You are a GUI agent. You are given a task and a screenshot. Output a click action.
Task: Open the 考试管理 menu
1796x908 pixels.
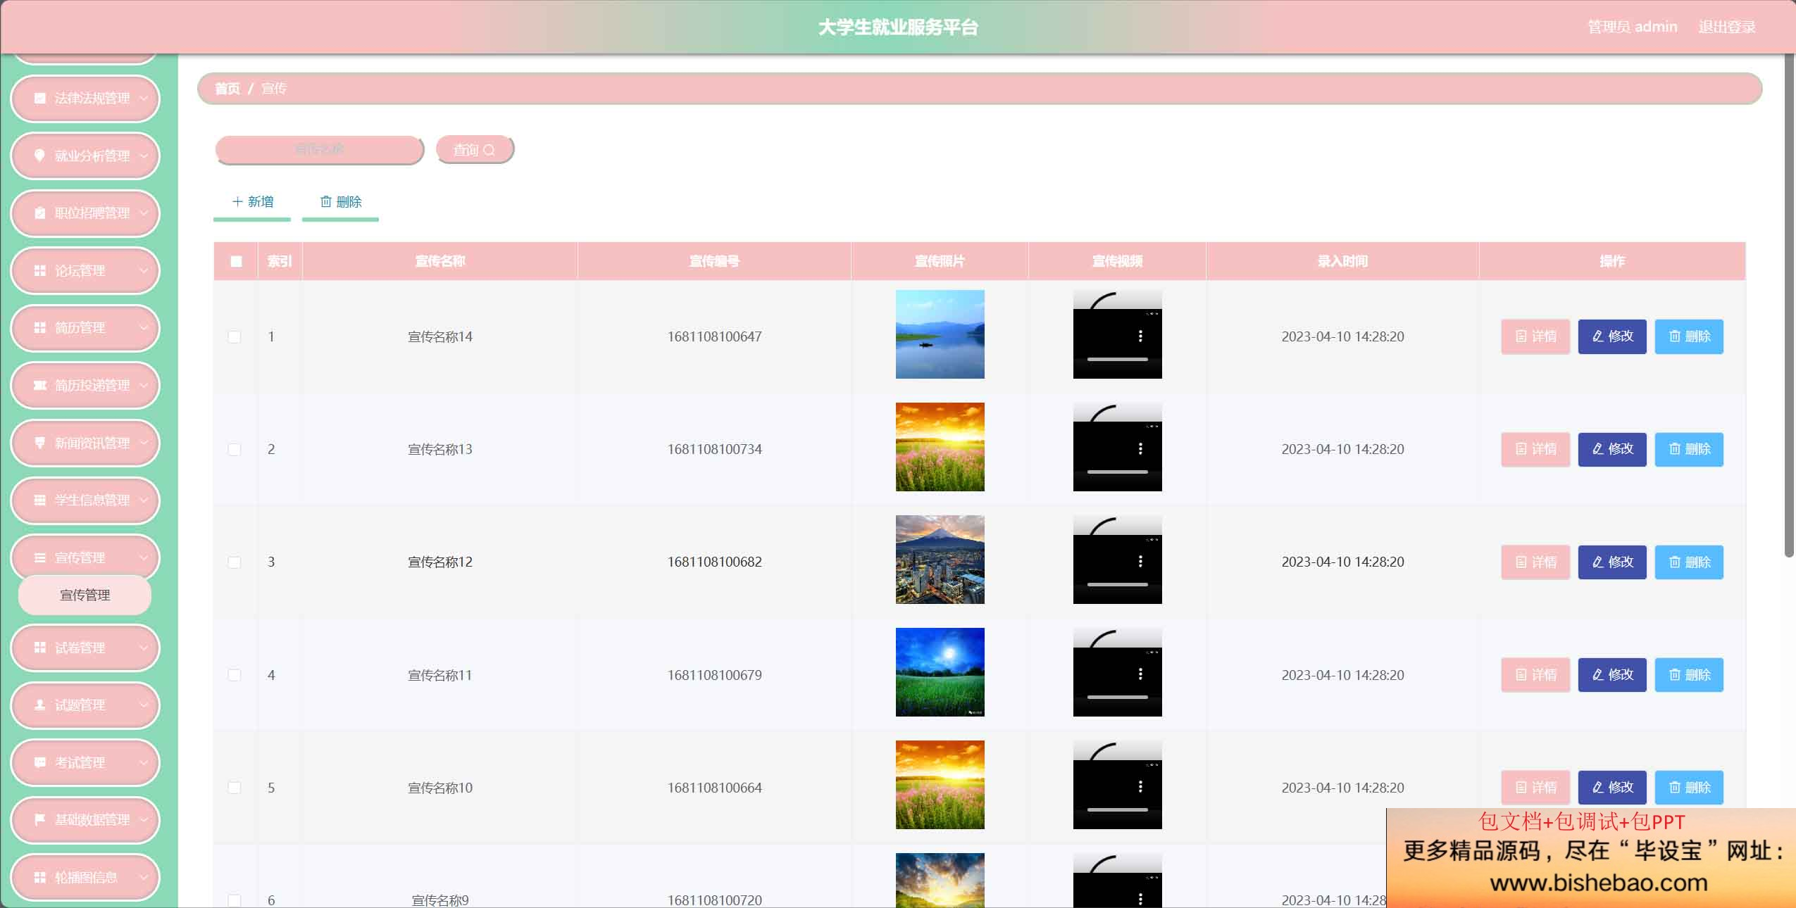tap(85, 762)
